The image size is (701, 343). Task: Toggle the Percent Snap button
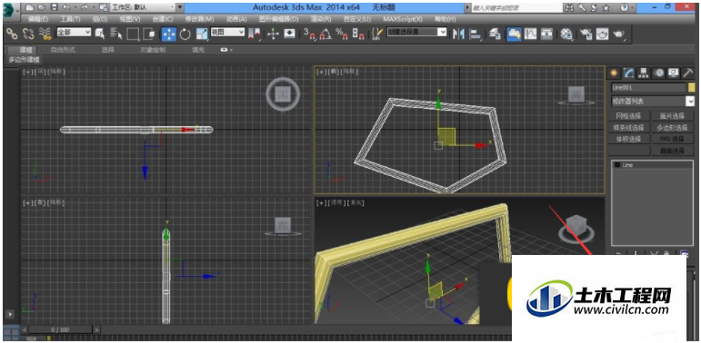coord(342,34)
